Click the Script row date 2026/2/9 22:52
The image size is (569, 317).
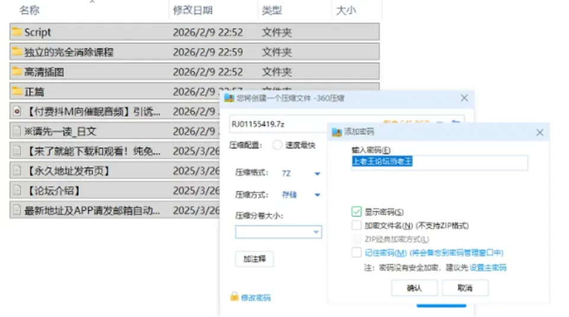pos(207,32)
